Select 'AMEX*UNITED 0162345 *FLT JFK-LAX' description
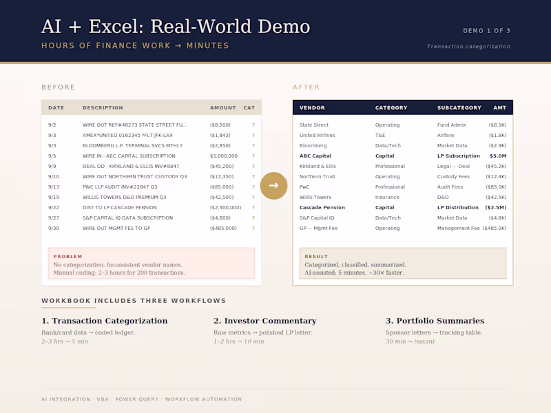The height and width of the screenshot is (413, 551). click(x=127, y=135)
